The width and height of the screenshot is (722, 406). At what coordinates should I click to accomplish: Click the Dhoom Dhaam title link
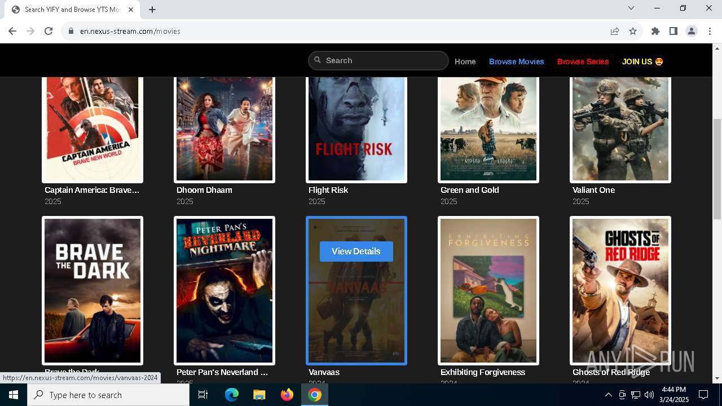[x=204, y=190]
